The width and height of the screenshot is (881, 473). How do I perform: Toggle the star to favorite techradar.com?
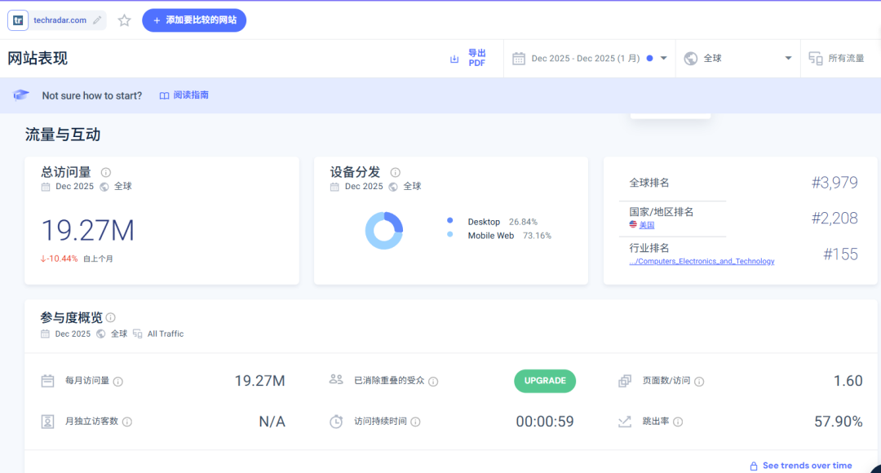click(x=124, y=20)
